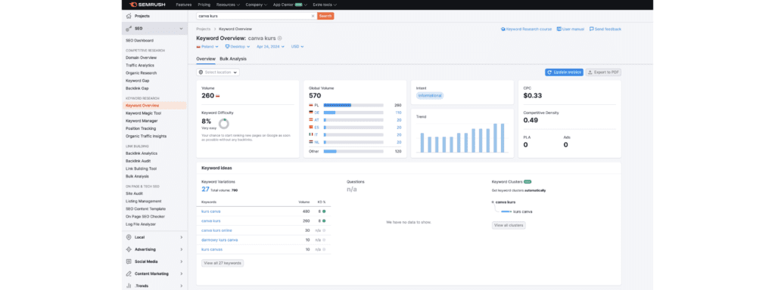Expand the Content Marketing sidebar section

182,273
